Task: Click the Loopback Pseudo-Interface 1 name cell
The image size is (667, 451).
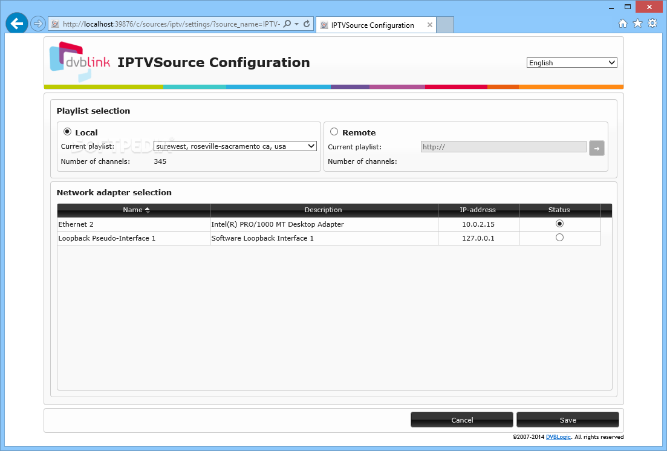Action: pyautogui.click(x=134, y=238)
